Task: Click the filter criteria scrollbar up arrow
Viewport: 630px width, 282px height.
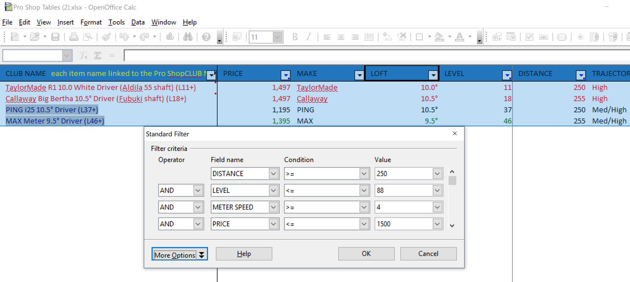Action: coord(452,171)
